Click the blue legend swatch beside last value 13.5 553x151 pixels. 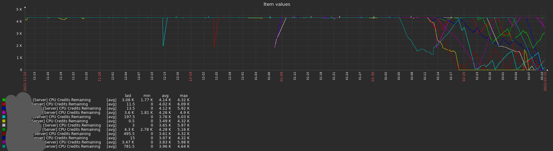pyautogui.click(x=4, y=108)
